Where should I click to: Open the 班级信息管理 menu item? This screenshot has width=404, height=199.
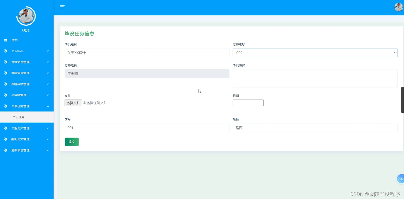[27, 62]
